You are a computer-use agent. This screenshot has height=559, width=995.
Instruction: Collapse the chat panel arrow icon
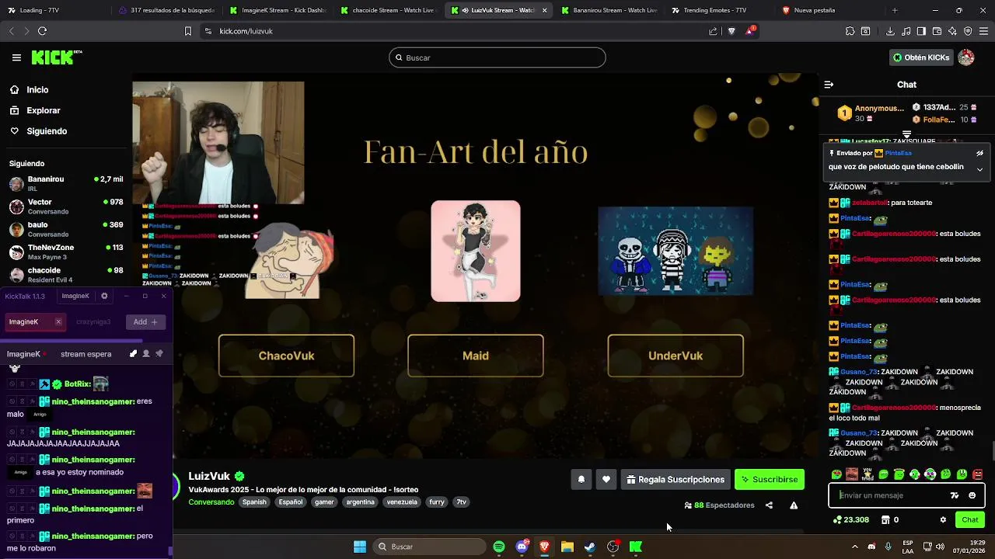829,85
